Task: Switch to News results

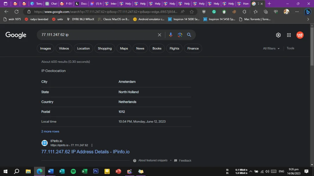Action: 140,48
